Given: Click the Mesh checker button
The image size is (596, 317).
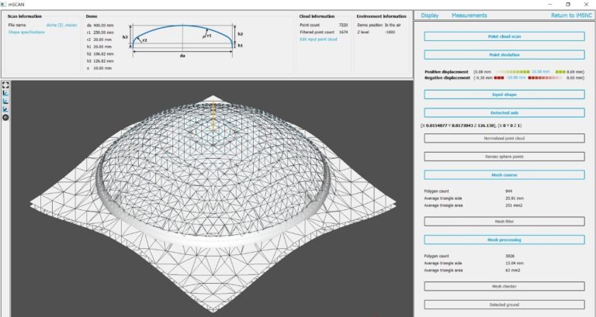Looking at the screenshot, I should click(504, 286).
